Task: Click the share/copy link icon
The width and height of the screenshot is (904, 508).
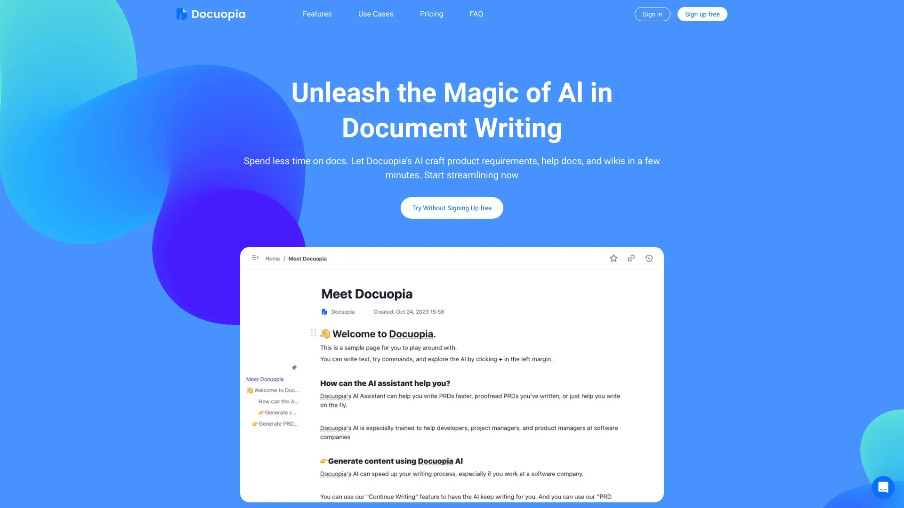Action: (x=631, y=258)
